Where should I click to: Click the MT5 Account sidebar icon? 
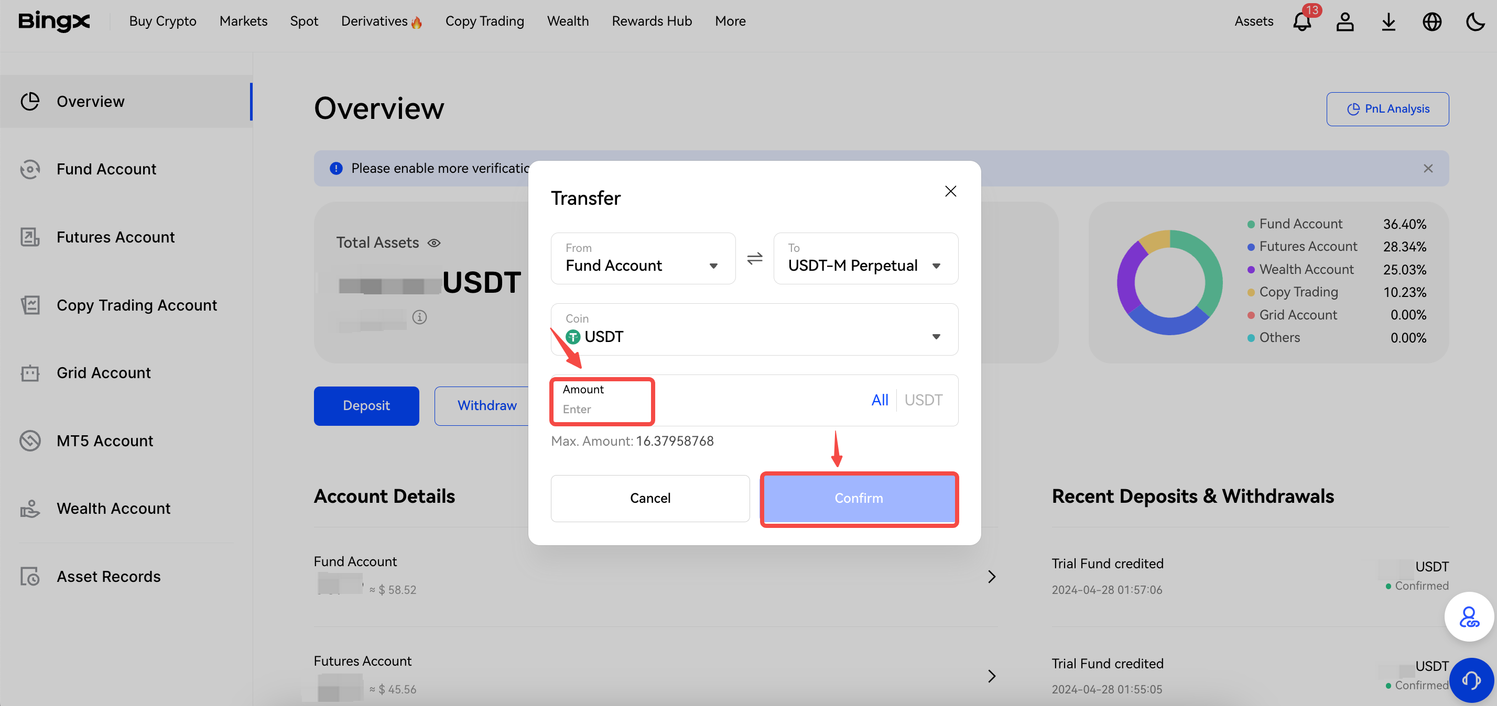pyautogui.click(x=30, y=440)
